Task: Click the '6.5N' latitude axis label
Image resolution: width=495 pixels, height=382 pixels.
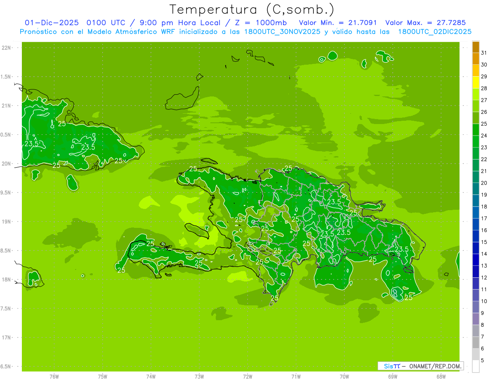Action: coord(6,366)
